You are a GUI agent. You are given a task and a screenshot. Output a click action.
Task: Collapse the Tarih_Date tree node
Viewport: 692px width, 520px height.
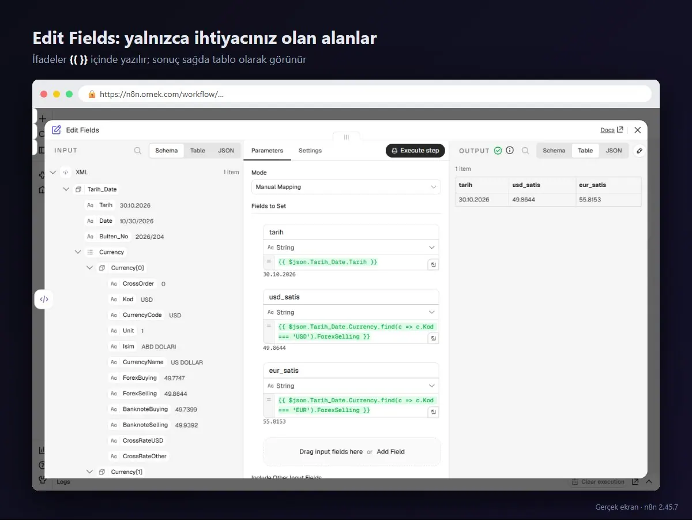point(66,189)
